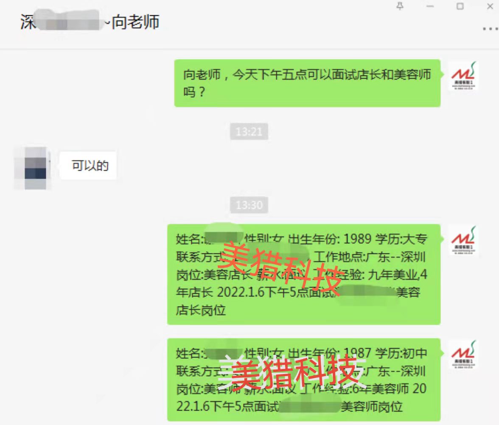The width and height of the screenshot is (499, 425).
Task: Open the blurred avatar of 向老师
Action: [33, 168]
